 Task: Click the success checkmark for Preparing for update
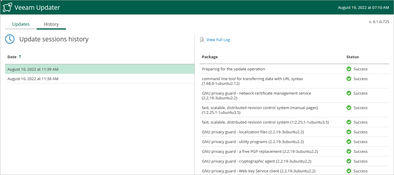point(349,69)
